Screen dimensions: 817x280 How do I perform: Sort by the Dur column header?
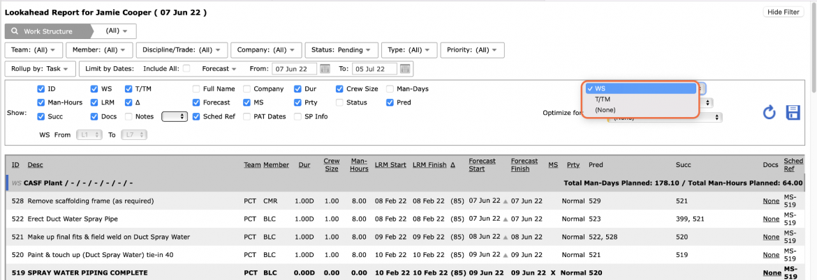coord(304,164)
